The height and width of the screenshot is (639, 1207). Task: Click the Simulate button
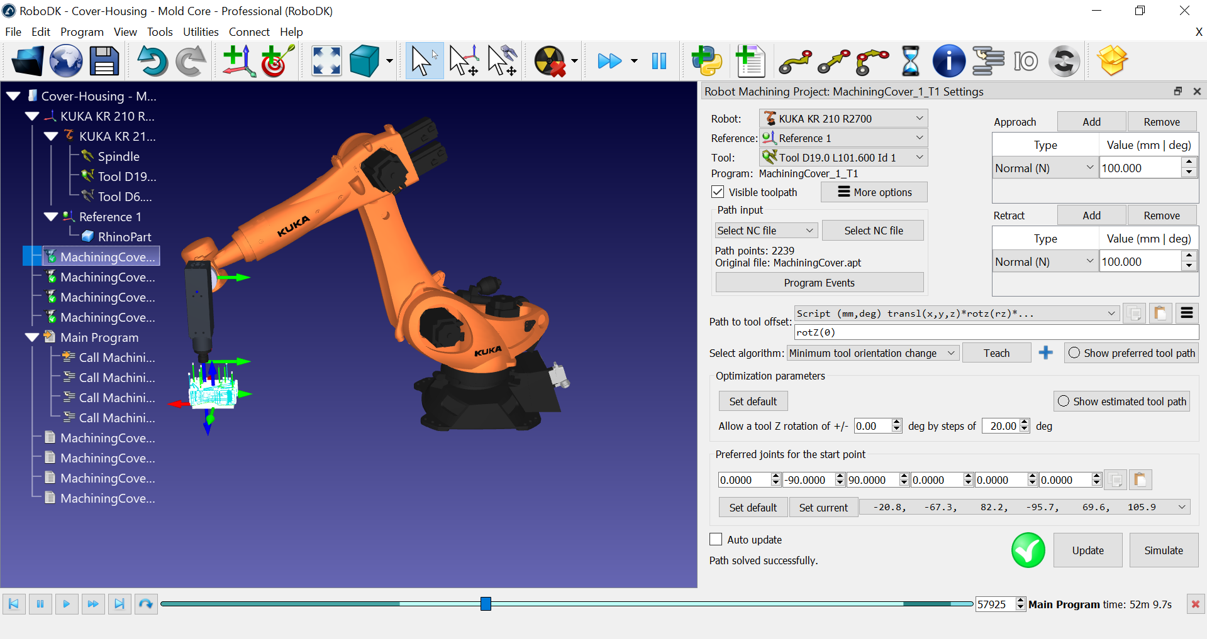click(x=1162, y=550)
